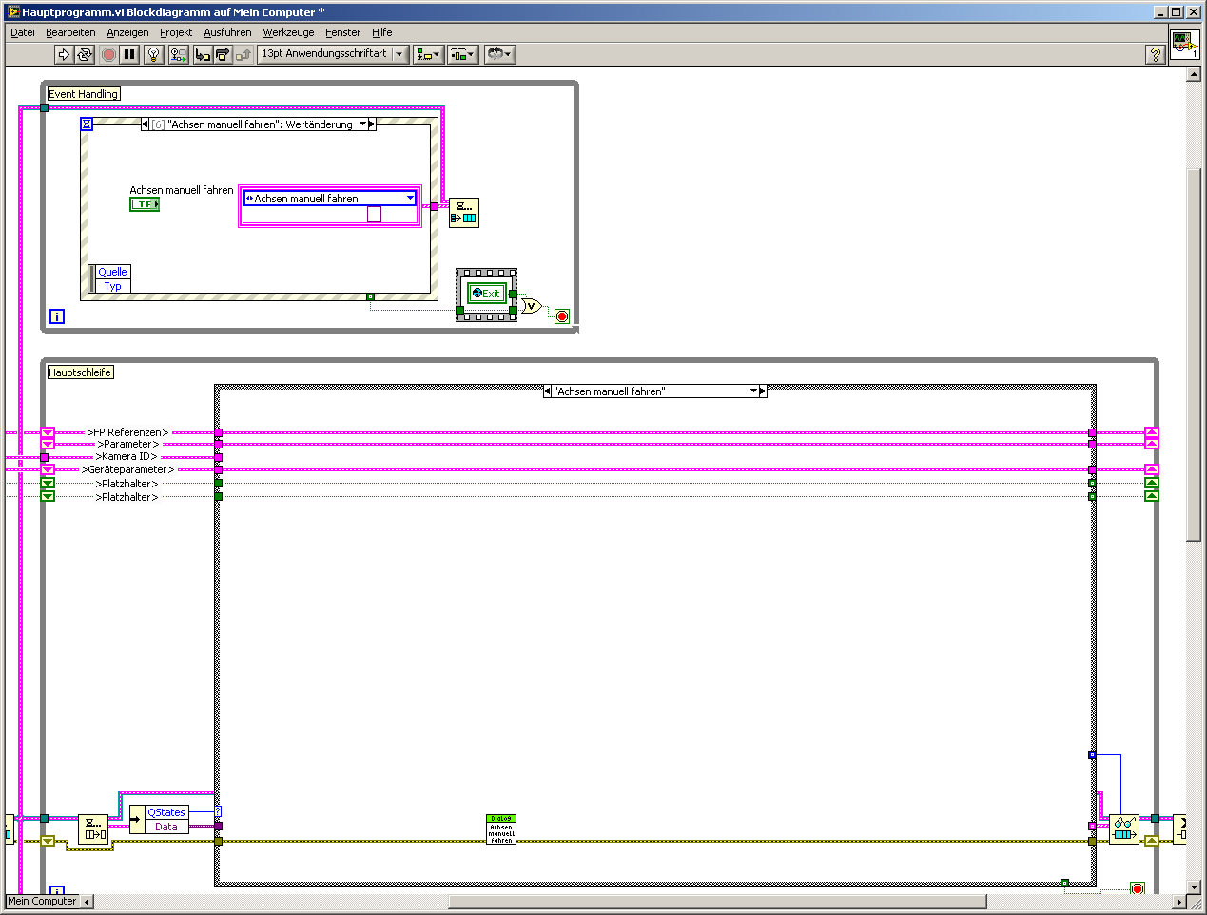
Task: Click the event structure timeout hourglass terminal
Action: click(x=87, y=124)
